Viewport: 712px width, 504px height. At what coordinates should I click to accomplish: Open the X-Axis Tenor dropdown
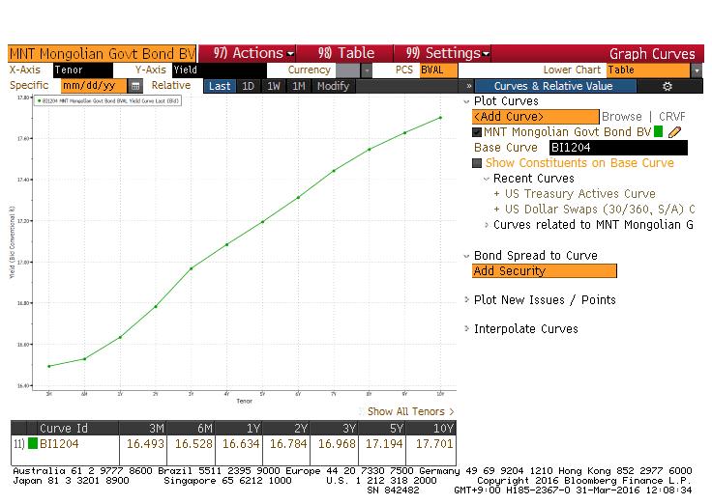click(x=82, y=70)
